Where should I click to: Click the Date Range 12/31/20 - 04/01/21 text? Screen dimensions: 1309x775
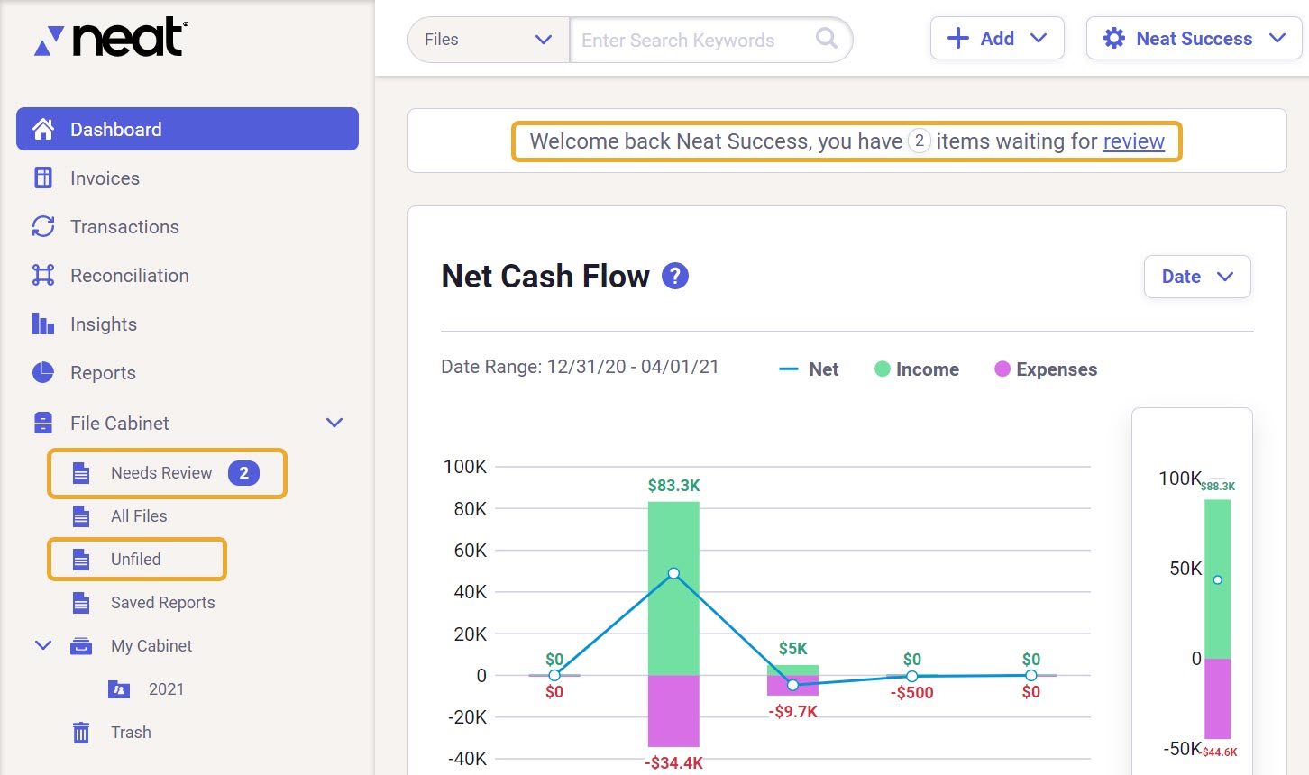pos(580,367)
